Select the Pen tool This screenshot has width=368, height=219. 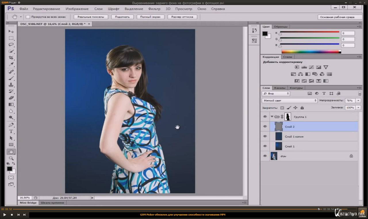11,125
